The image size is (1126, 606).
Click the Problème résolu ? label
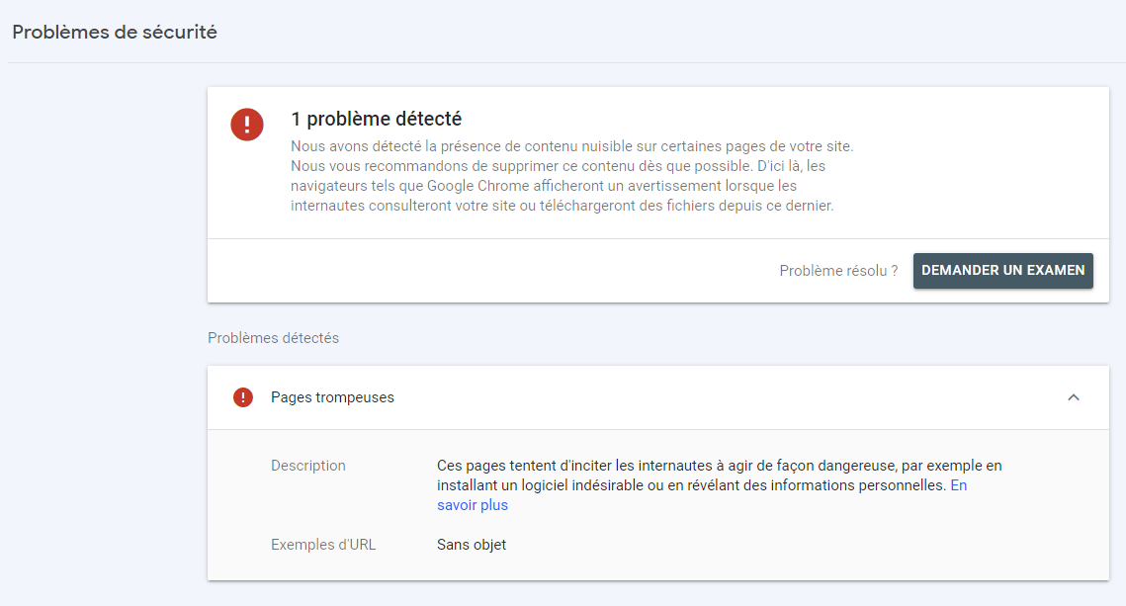(838, 271)
